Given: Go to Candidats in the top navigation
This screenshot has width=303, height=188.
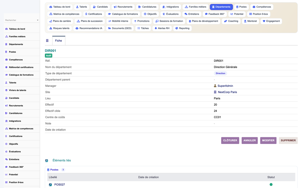Looking at the screenshot, I should point(100,7).
